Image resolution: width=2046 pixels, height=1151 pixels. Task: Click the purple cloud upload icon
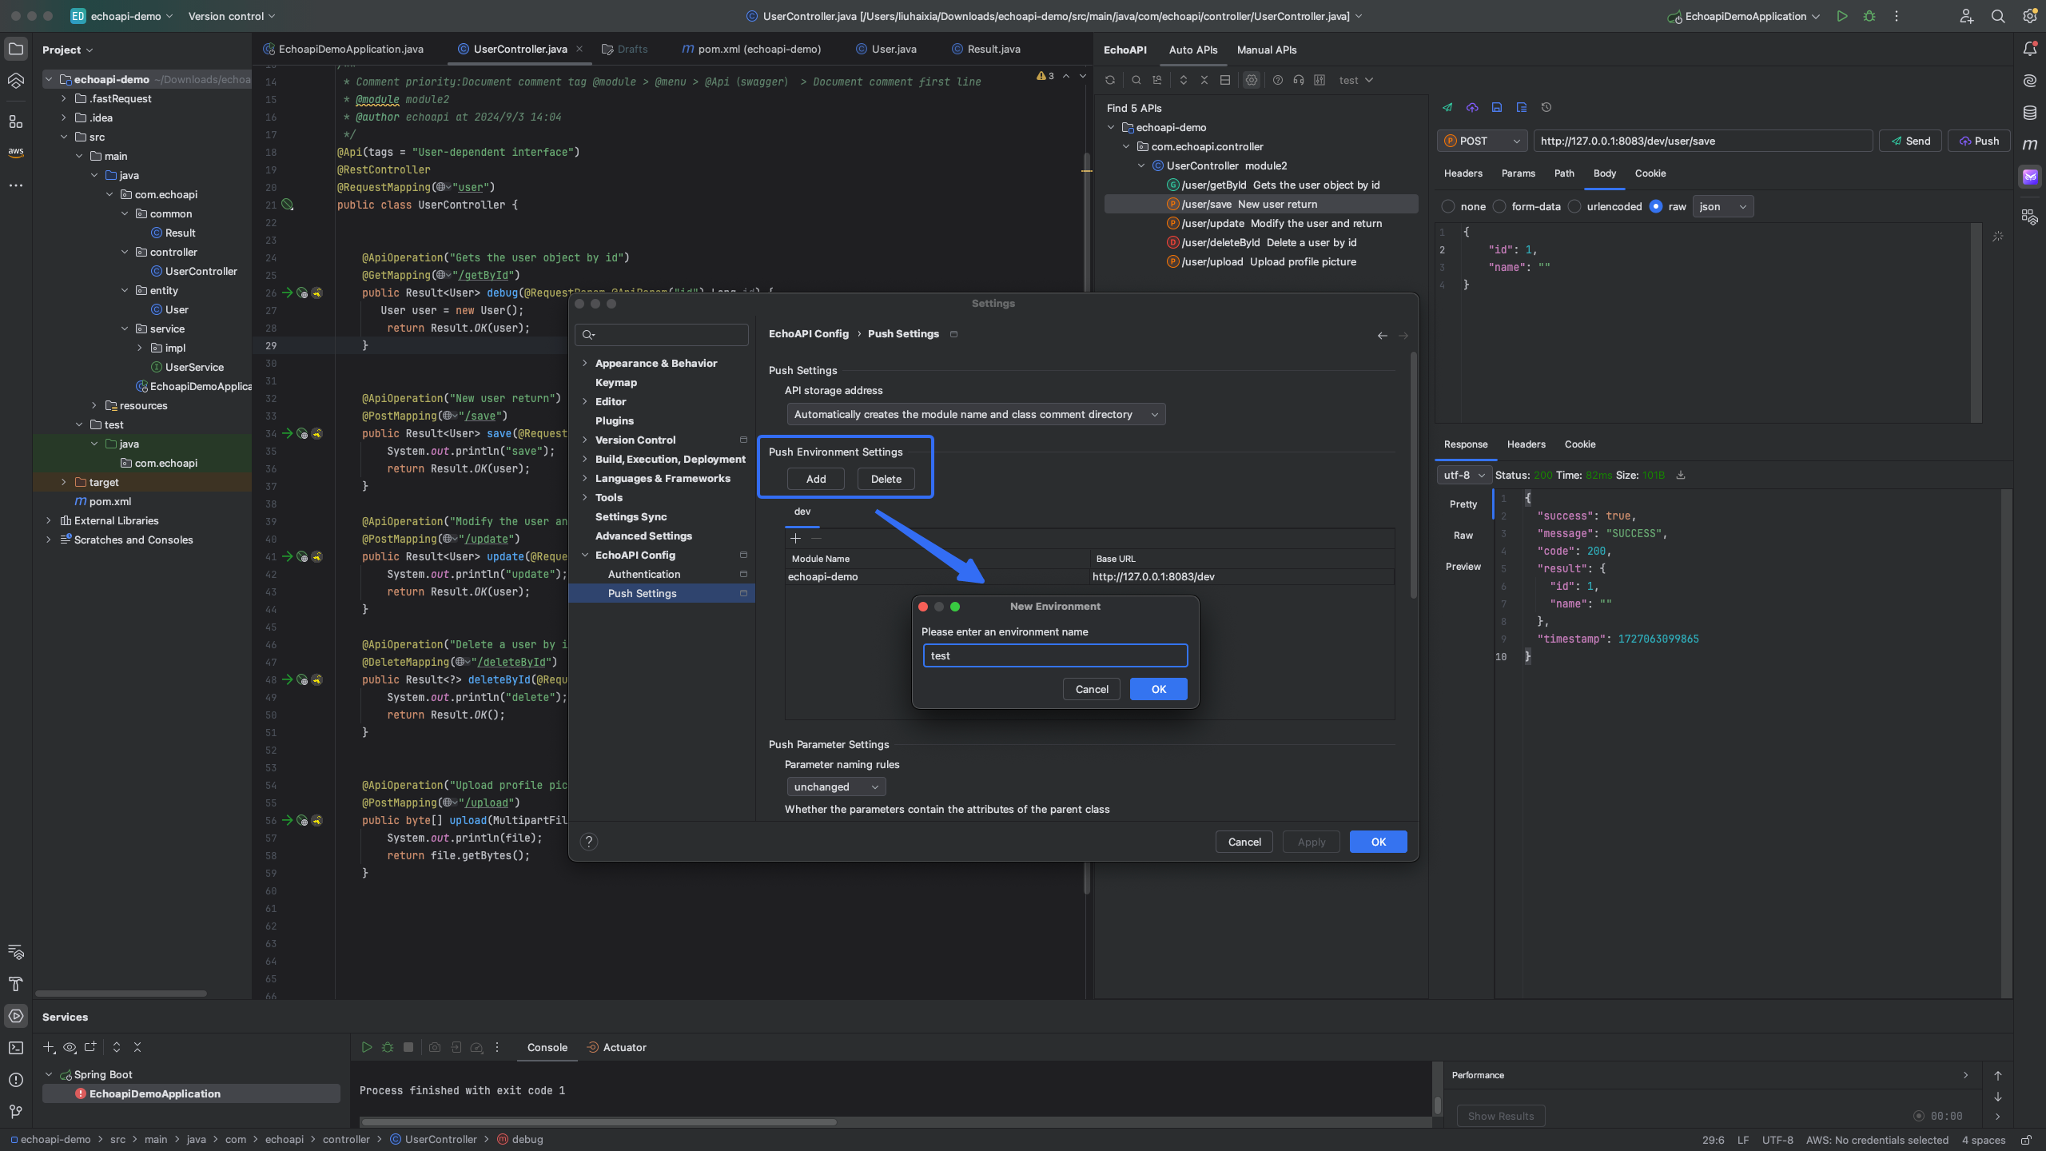1472,107
